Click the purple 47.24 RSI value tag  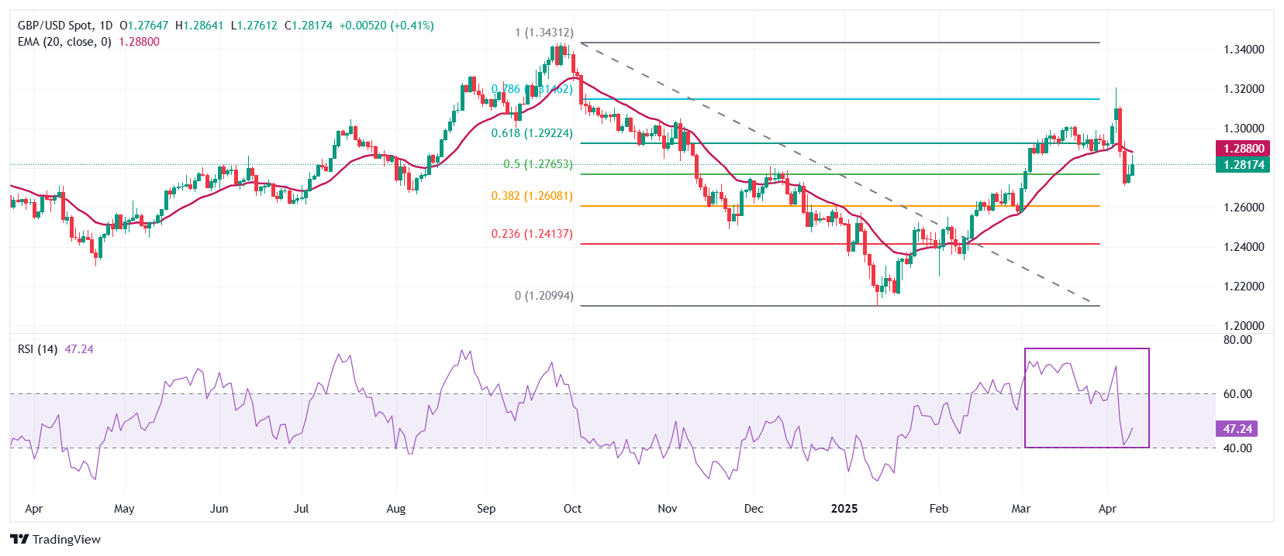1237,429
